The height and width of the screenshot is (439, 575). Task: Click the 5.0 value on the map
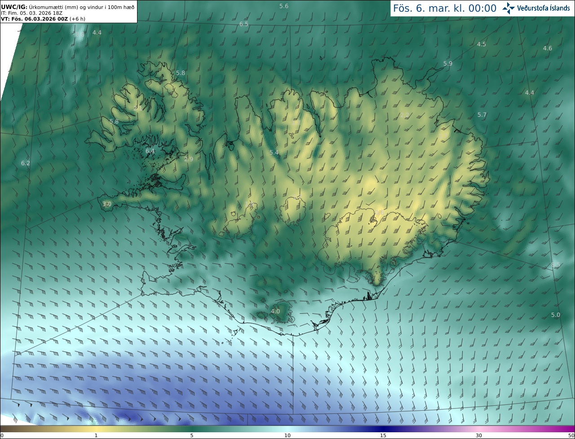click(556, 315)
